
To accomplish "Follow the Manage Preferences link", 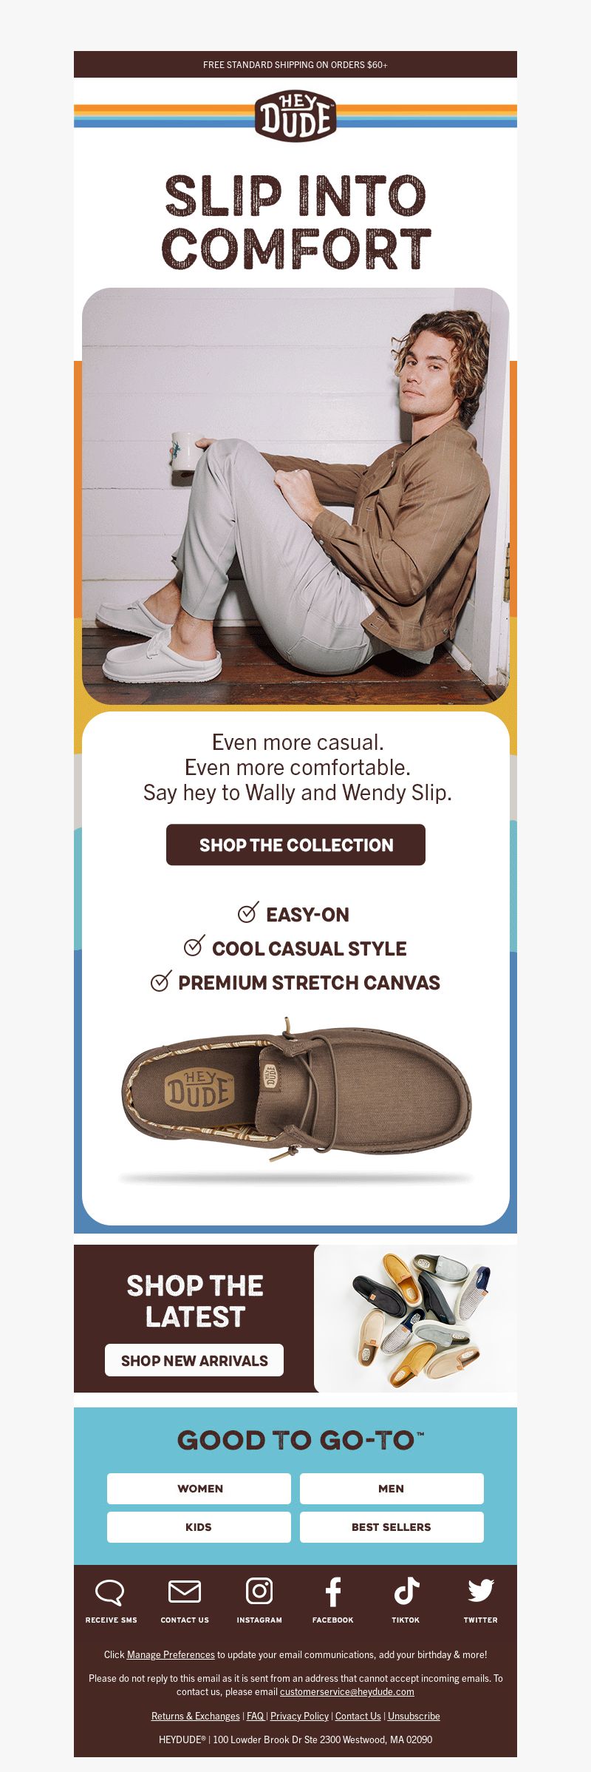I will pyautogui.click(x=171, y=1654).
